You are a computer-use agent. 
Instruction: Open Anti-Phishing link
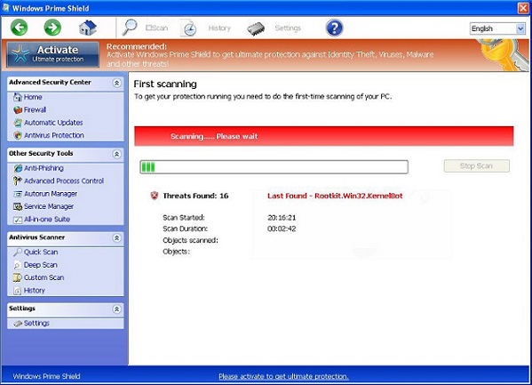(44, 168)
